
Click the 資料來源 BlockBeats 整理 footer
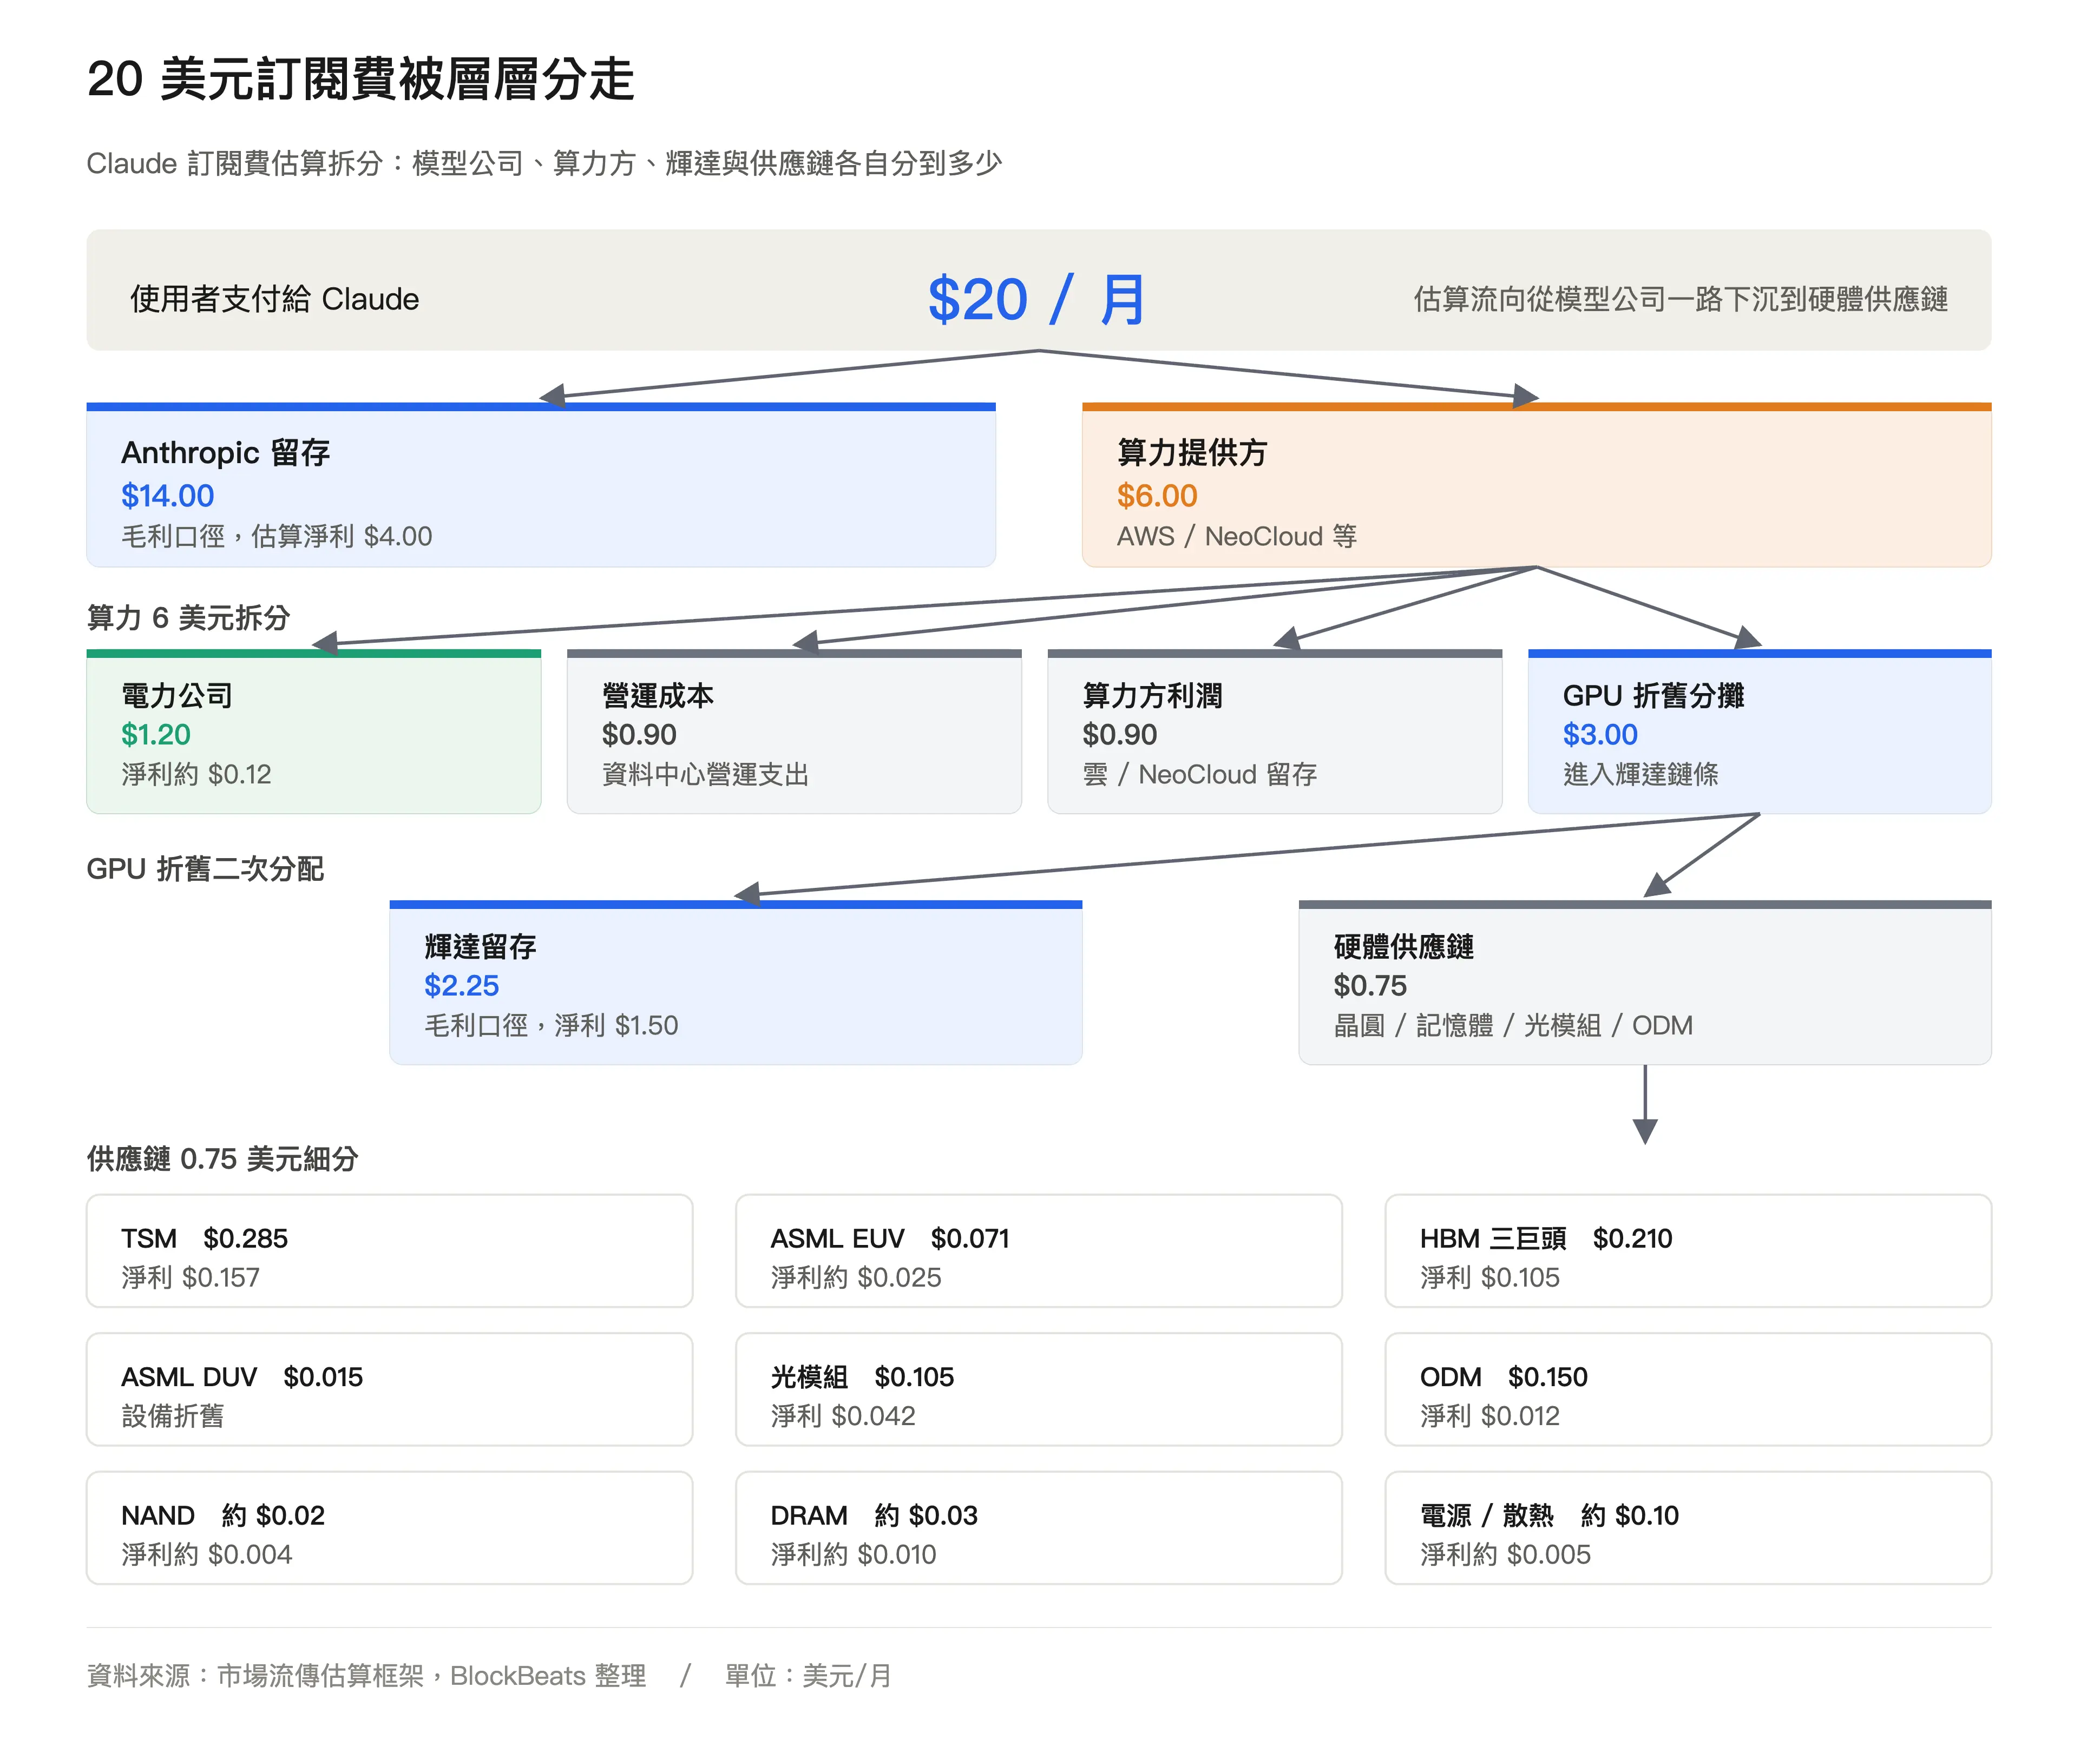367,1675
